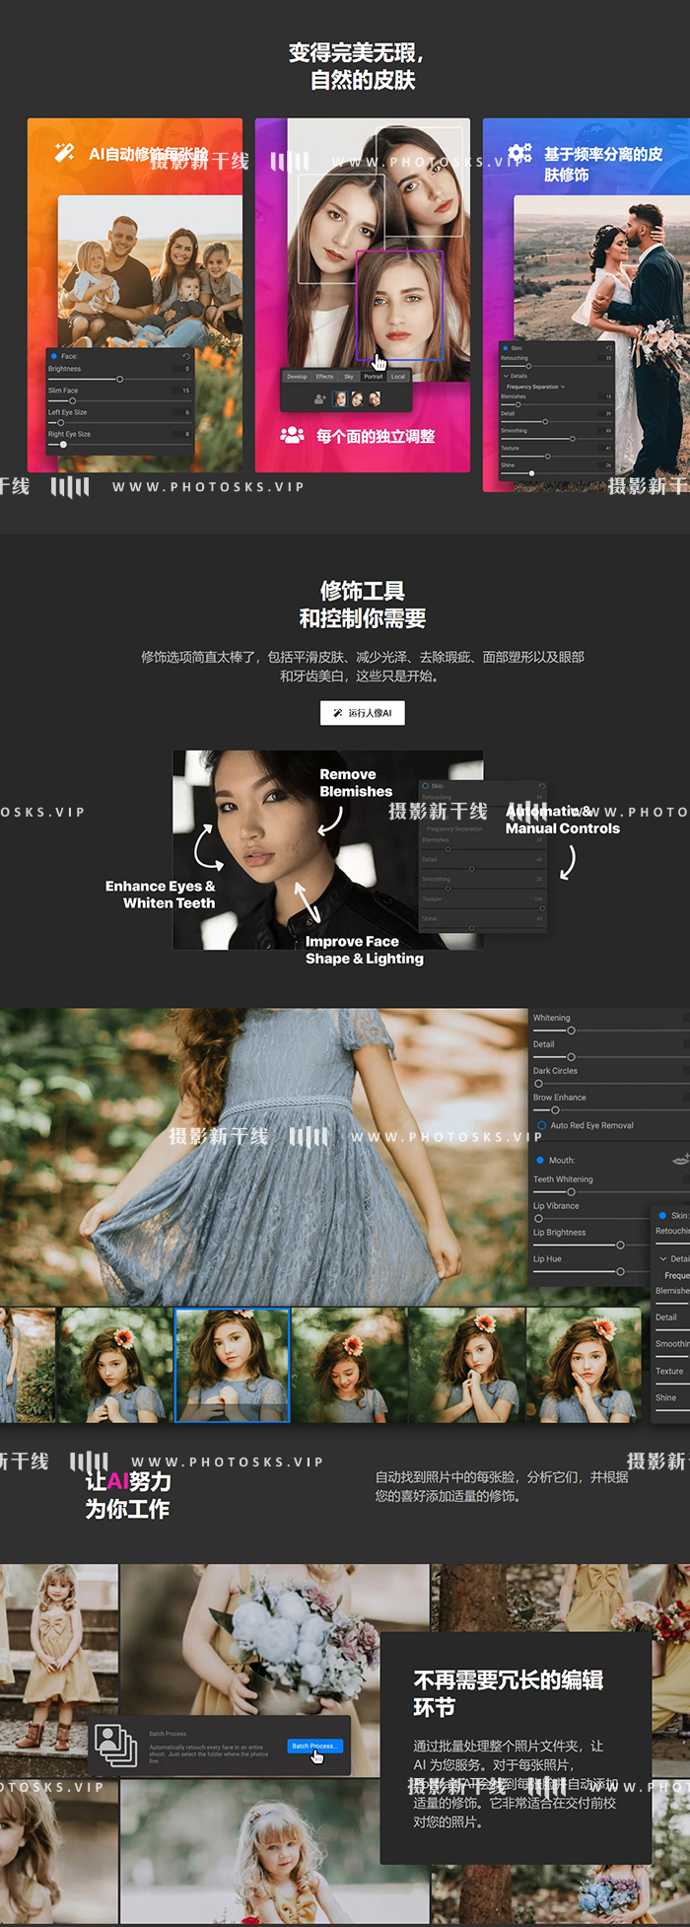Click the add-person icon in the face selector bar

[x=319, y=399]
